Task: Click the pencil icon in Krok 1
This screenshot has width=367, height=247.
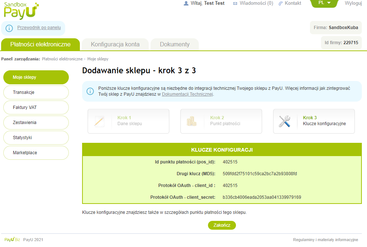Action: point(99,121)
